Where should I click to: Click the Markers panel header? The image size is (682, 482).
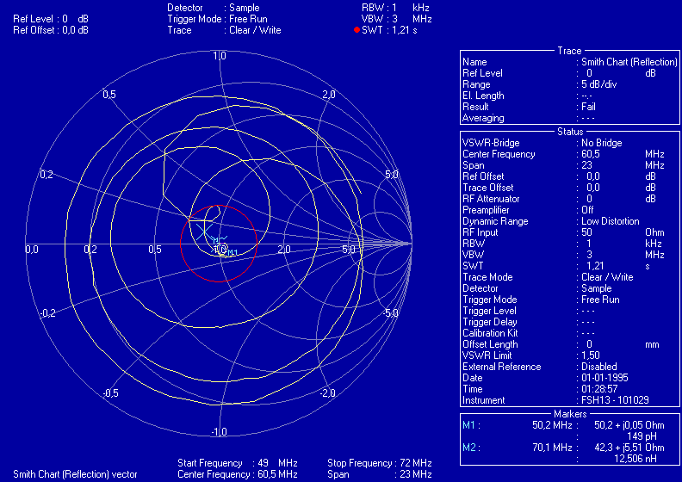pyautogui.click(x=569, y=414)
